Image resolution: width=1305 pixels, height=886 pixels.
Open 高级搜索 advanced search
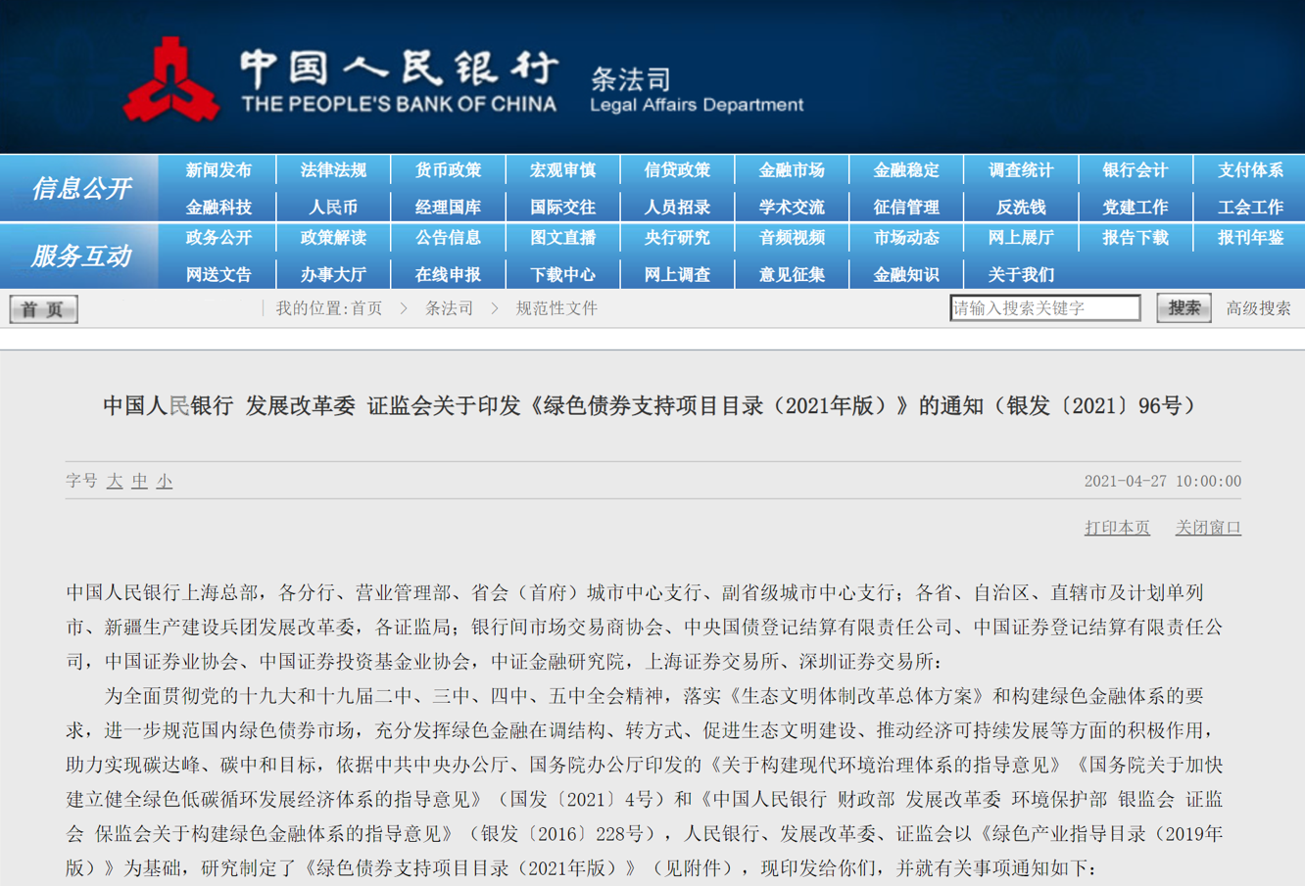pyautogui.click(x=1258, y=308)
